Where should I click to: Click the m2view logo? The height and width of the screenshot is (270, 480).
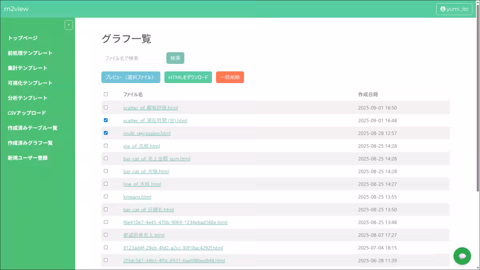(16, 9)
